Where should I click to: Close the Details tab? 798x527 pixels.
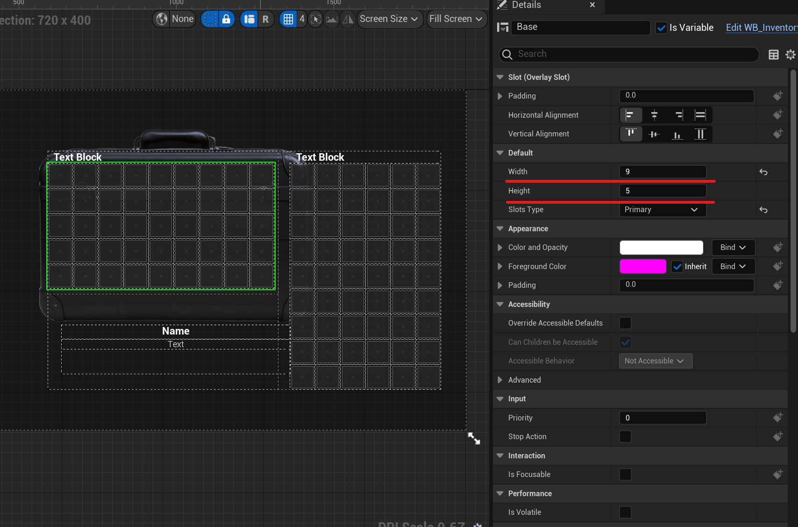(592, 5)
